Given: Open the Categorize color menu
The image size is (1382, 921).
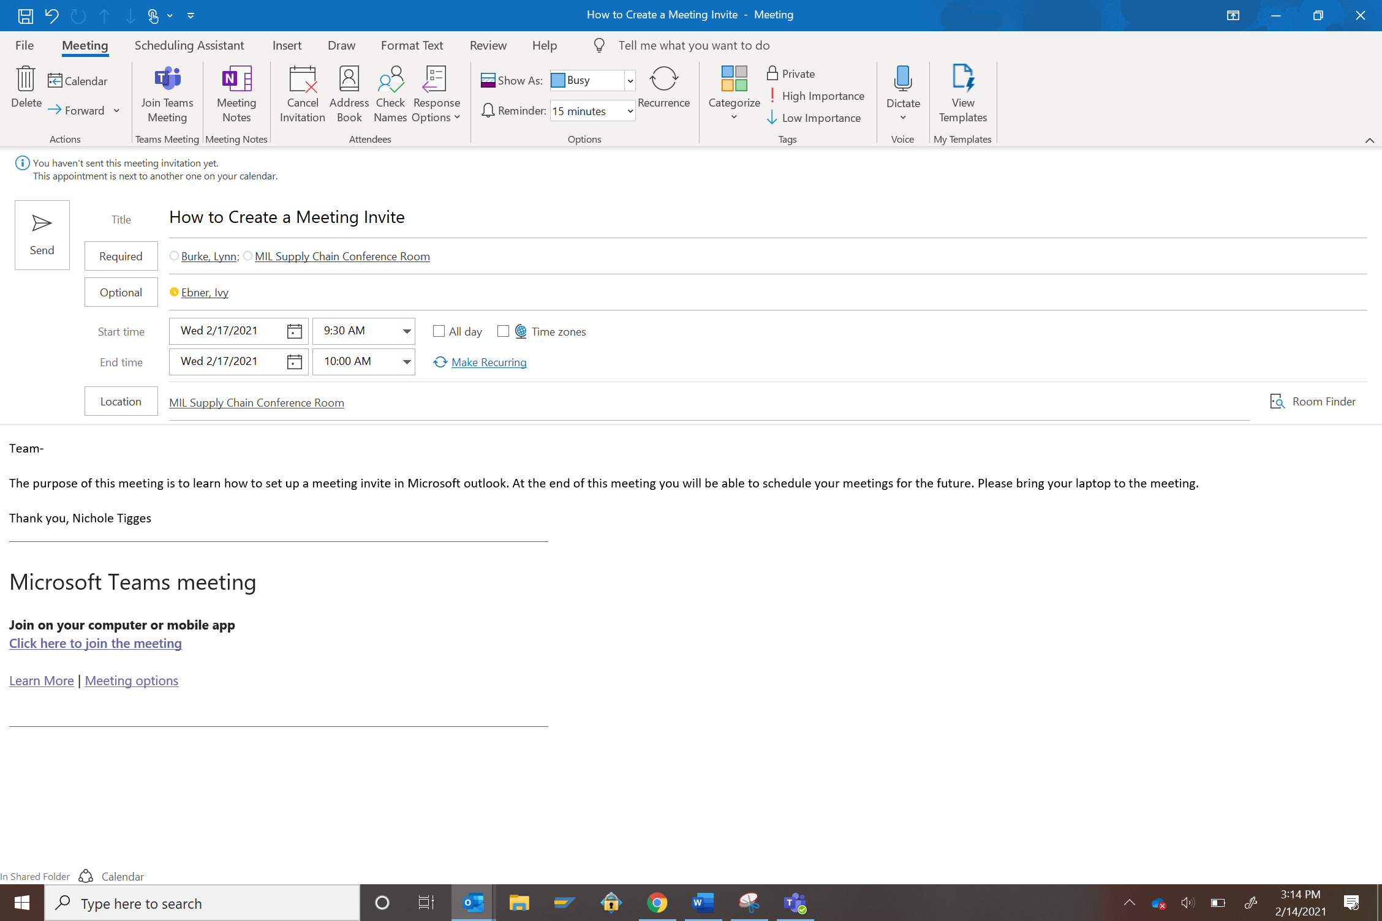Looking at the screenshot, I should [x=734, y=93].
